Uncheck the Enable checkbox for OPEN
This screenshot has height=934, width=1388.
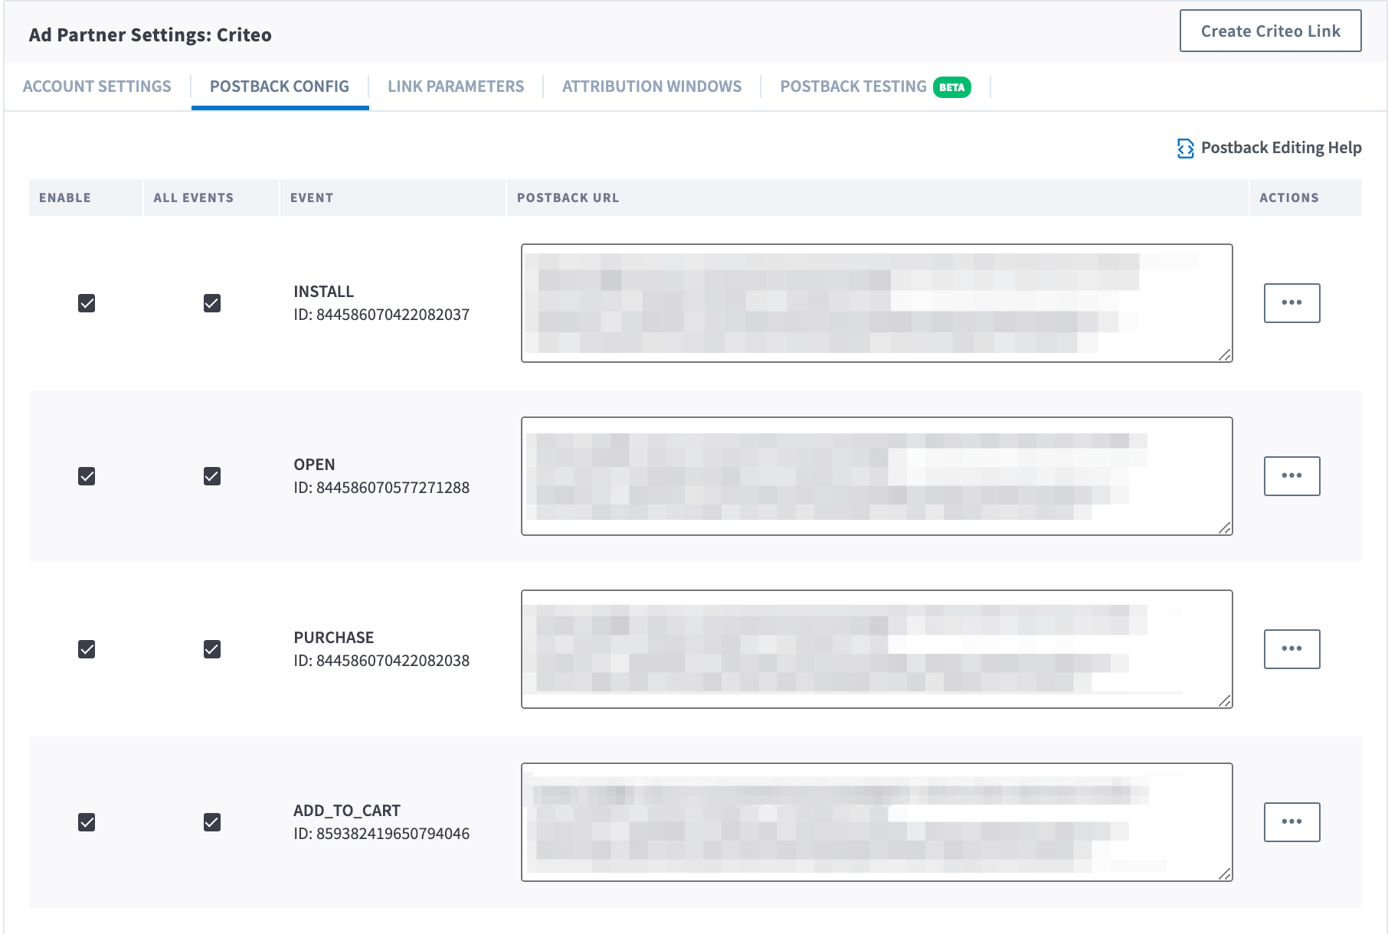pos(87,476)
